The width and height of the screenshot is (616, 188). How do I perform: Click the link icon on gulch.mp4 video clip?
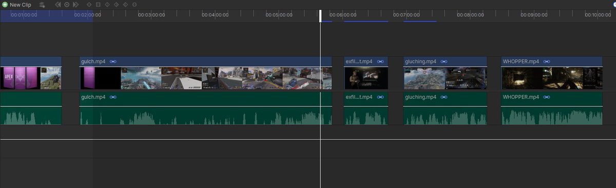tap(113, 62)
